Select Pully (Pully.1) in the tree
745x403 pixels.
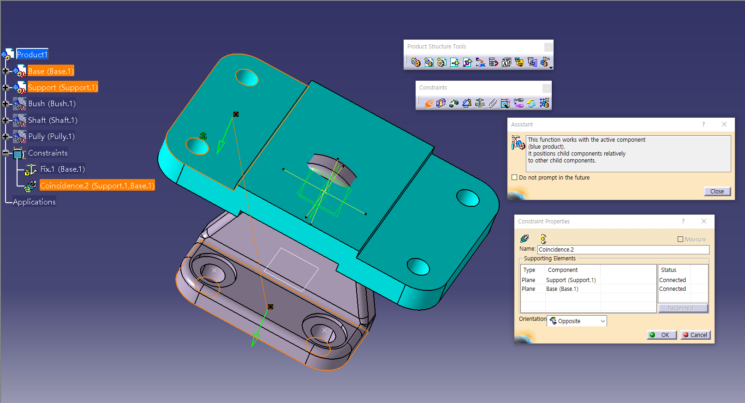tap(51, 136)
